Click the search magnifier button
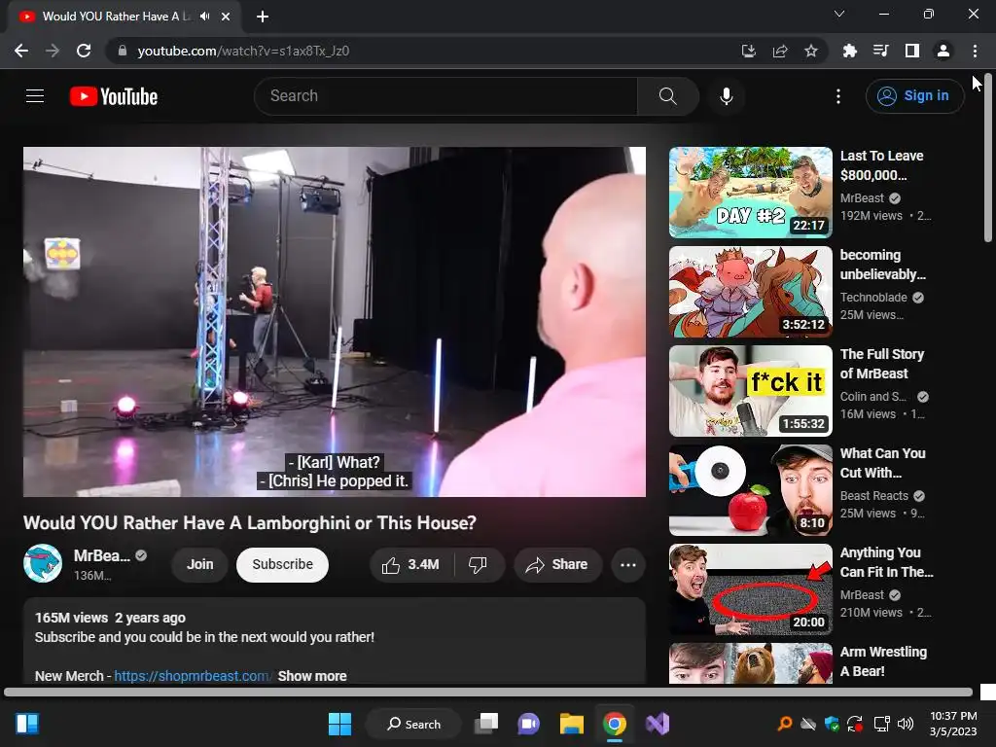Screen dimensions: 996x747 coord(667,96)
